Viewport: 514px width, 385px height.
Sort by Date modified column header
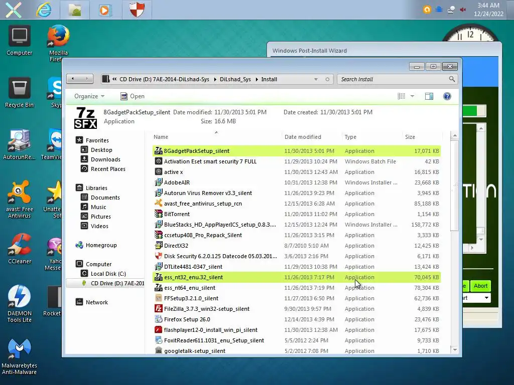(311, 137)
